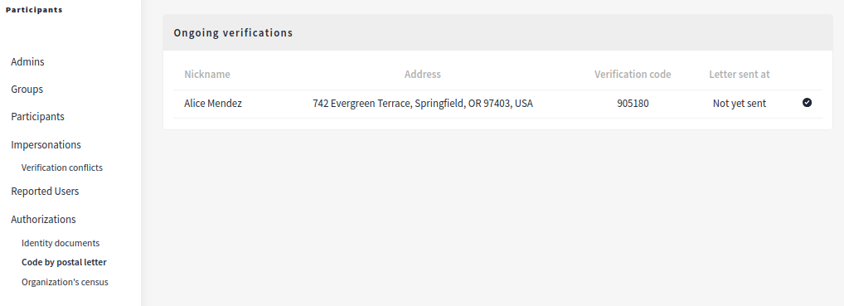The image size is (844, 306).
Task: Click the Nickname column header
Action: (207, 75)
